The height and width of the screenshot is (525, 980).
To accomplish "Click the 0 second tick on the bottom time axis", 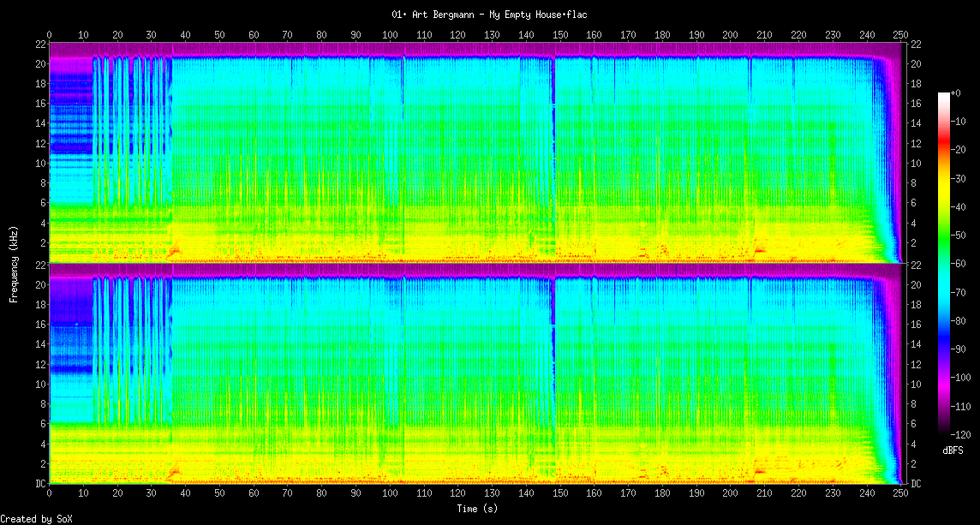I will click(50, 494).
